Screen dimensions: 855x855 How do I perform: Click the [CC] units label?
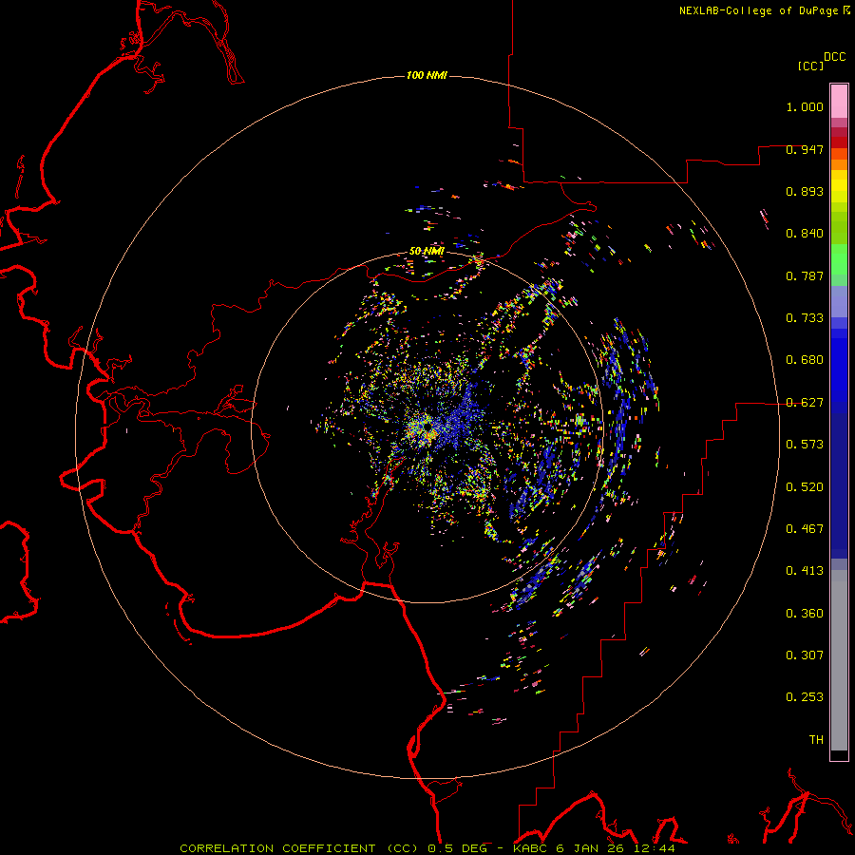[x=810, y=66]
